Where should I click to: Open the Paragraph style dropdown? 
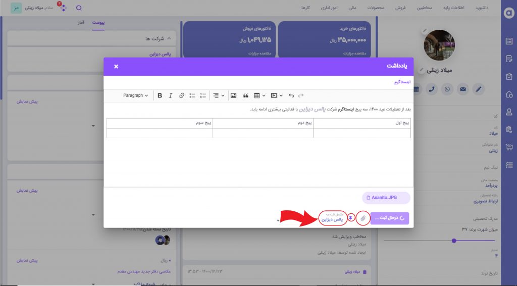click(x=136, y=95)
